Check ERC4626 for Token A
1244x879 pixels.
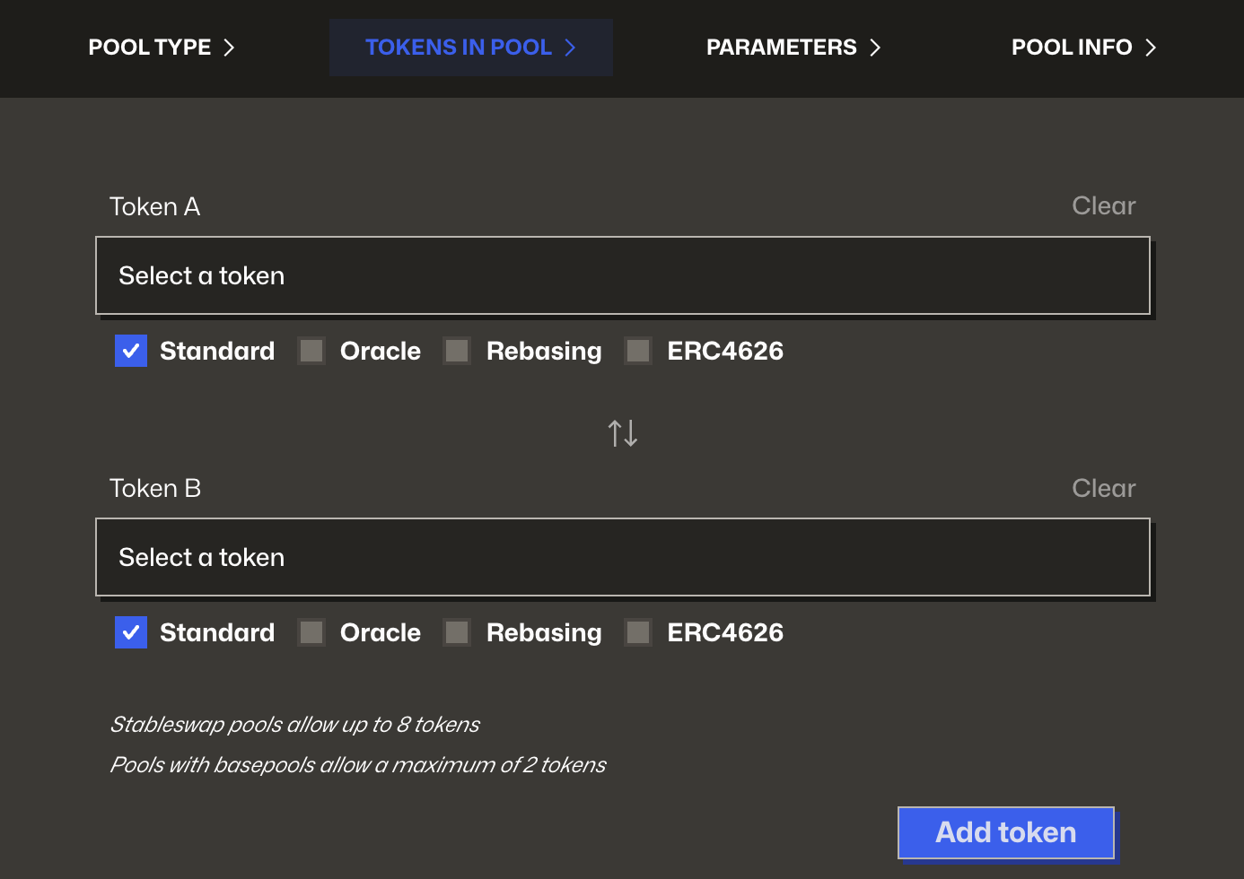pyautogui.click(x=637, y=351)
